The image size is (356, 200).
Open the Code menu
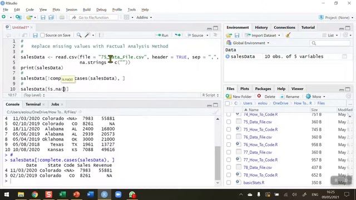point(29,10)
